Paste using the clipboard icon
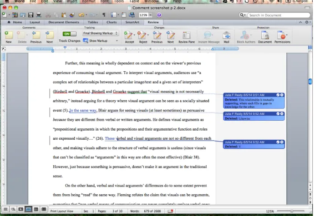Viewport: 315px width, 216px height. [x=64, y=15]
